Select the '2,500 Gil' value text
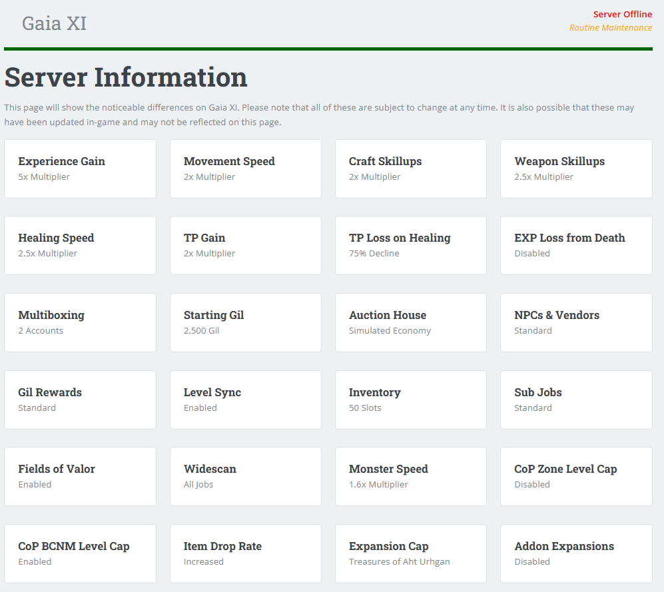 [x=202, y=330]
